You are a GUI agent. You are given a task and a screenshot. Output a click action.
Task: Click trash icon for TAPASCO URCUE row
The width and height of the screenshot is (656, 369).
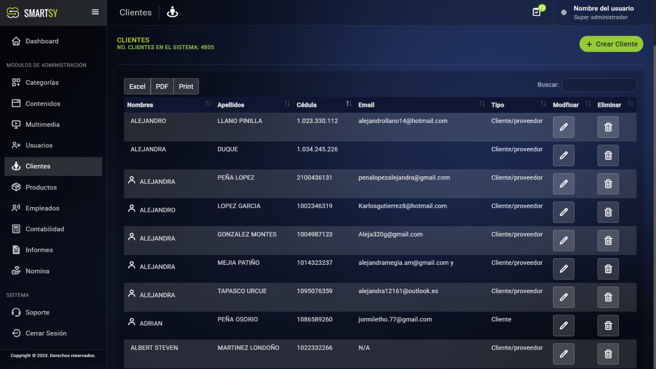[x=608, y=297]
